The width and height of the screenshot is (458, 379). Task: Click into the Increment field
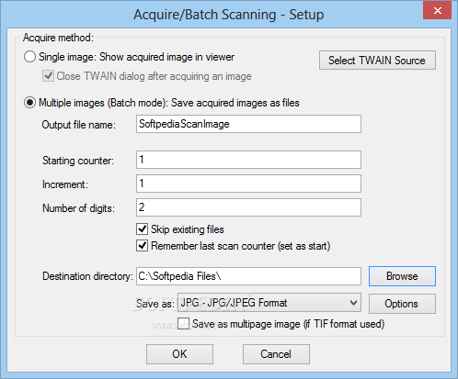pyautogui.click(x=248, y=184)
